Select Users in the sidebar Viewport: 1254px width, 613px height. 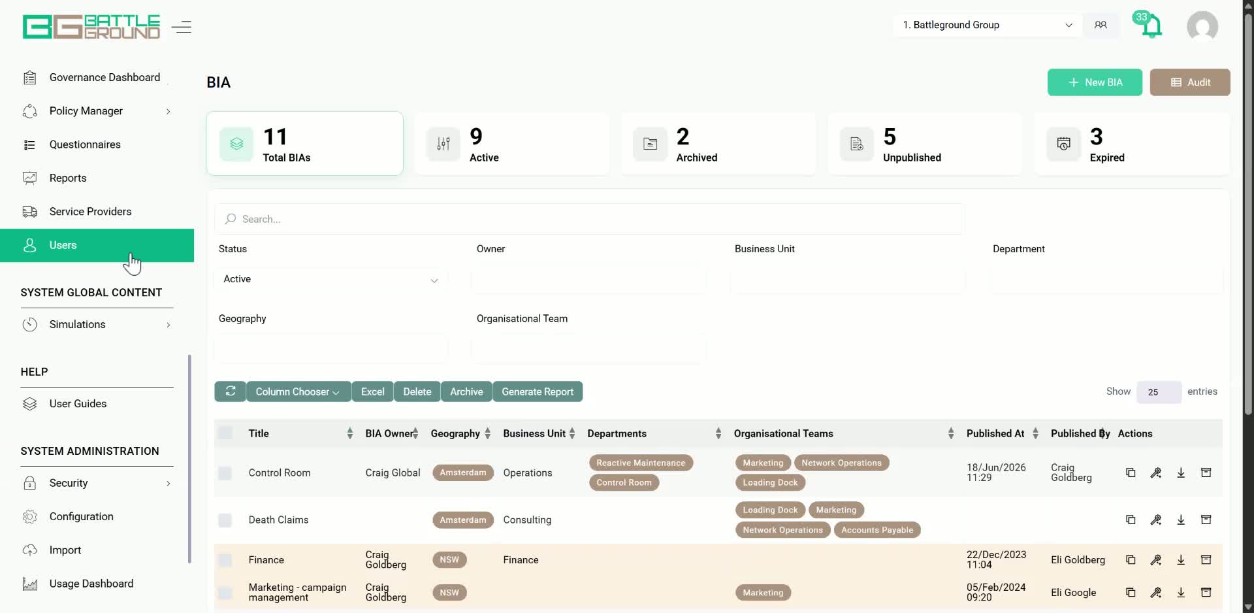97,245
